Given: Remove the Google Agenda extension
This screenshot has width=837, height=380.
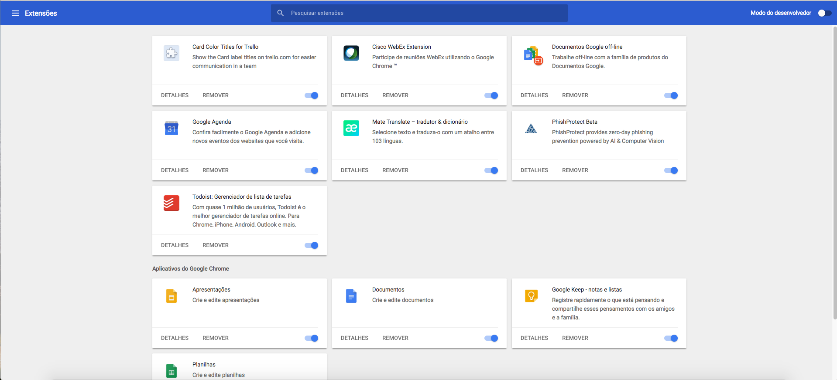Looking at the screenshot, I should pyautogui.click(x=216, y=170).
